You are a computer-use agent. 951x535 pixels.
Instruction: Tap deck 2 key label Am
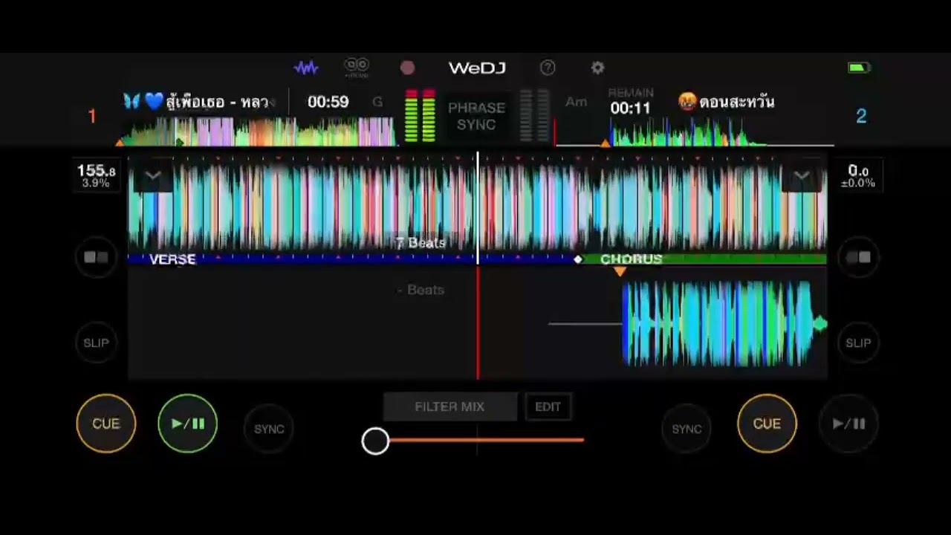pos(576,102)
